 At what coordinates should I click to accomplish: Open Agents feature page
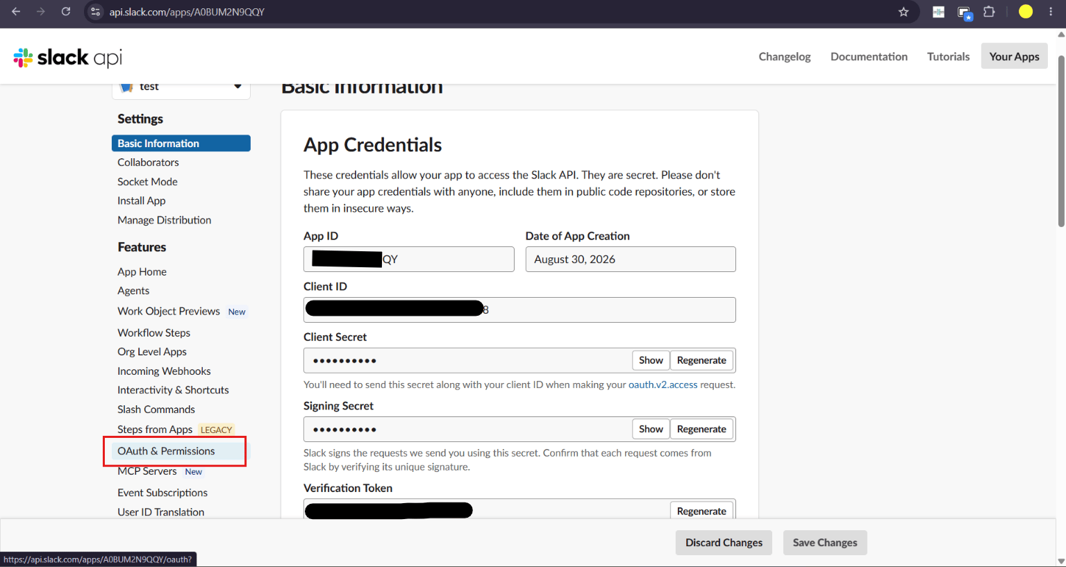pos(133,291)
